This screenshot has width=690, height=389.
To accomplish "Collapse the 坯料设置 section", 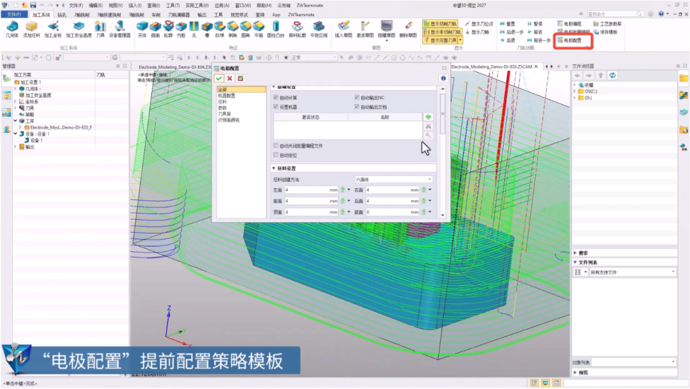I will (273, 169).
